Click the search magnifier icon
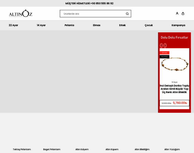The height and width of the screenshot is (153, 194). [127, 14]
